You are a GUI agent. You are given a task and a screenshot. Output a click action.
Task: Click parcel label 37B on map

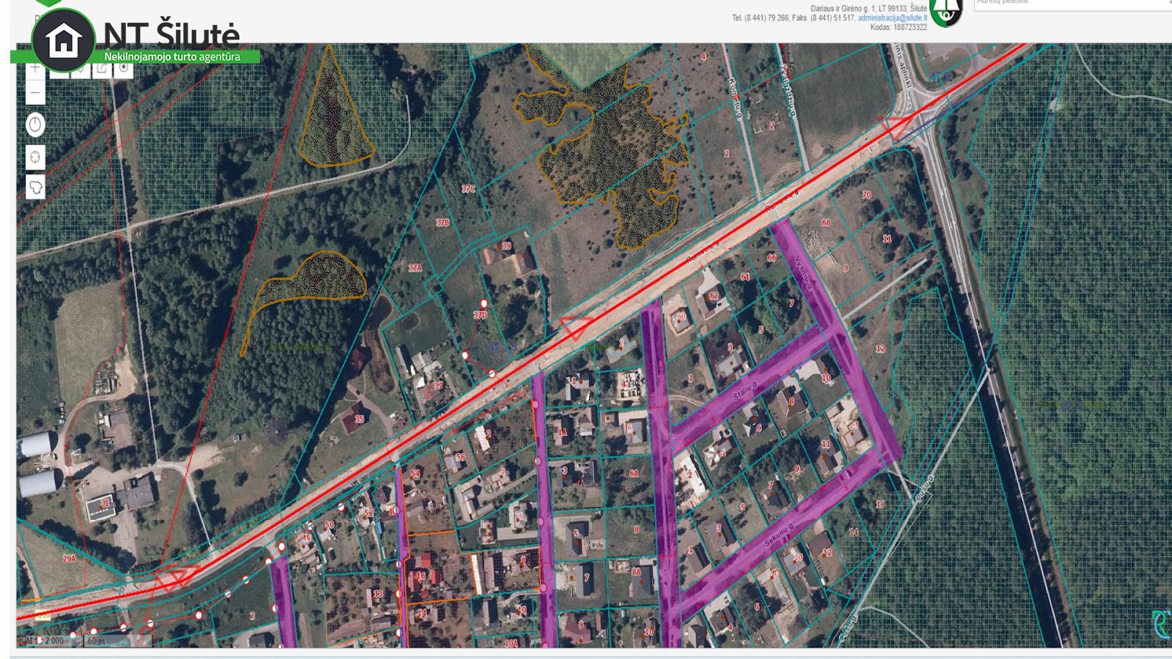[x=442, y=223]
